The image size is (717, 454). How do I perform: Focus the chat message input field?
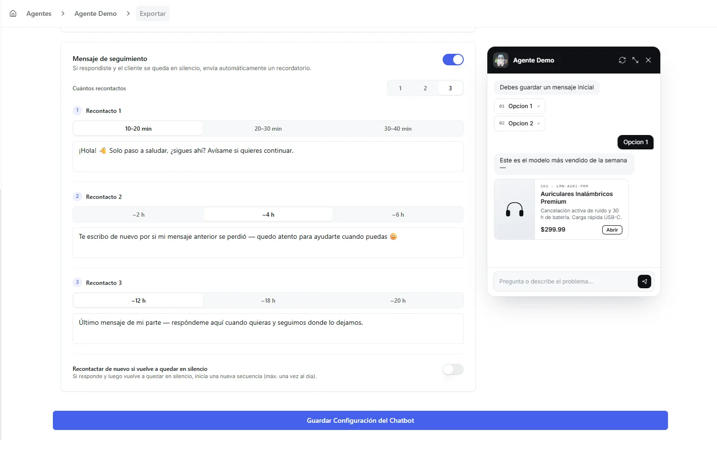565,282
